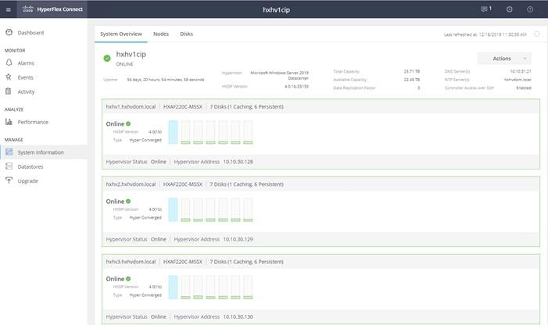Select the blue caching disk of hxhv1
Image resolution: width=548 pixels, height=325 pixels.
pos(173,132)
